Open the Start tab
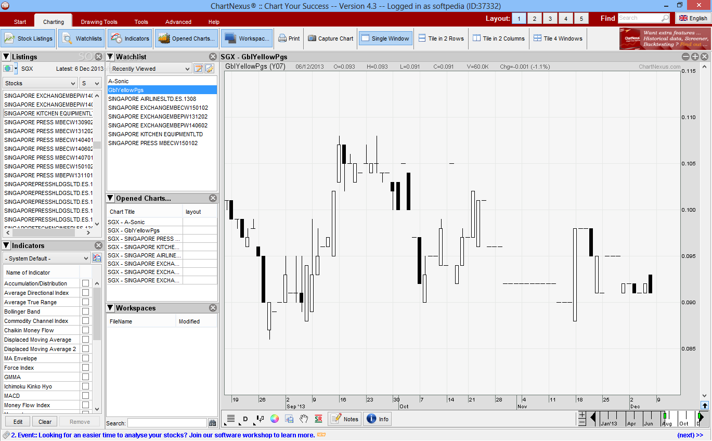 pos(20,22)
